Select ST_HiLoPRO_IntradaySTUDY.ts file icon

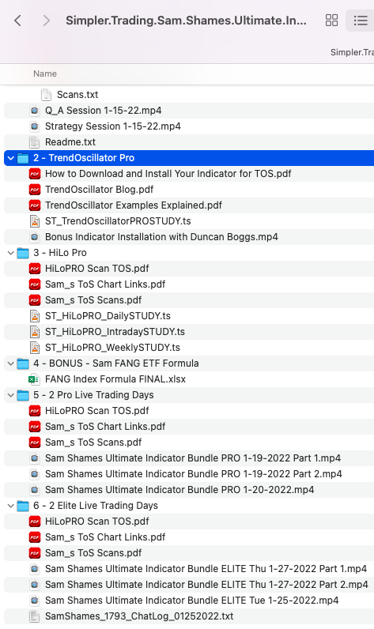coord(35,332)
